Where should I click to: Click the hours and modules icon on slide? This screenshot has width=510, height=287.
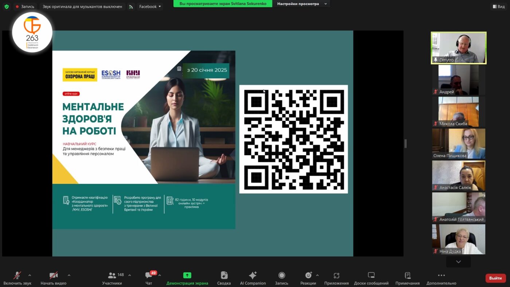170,200
